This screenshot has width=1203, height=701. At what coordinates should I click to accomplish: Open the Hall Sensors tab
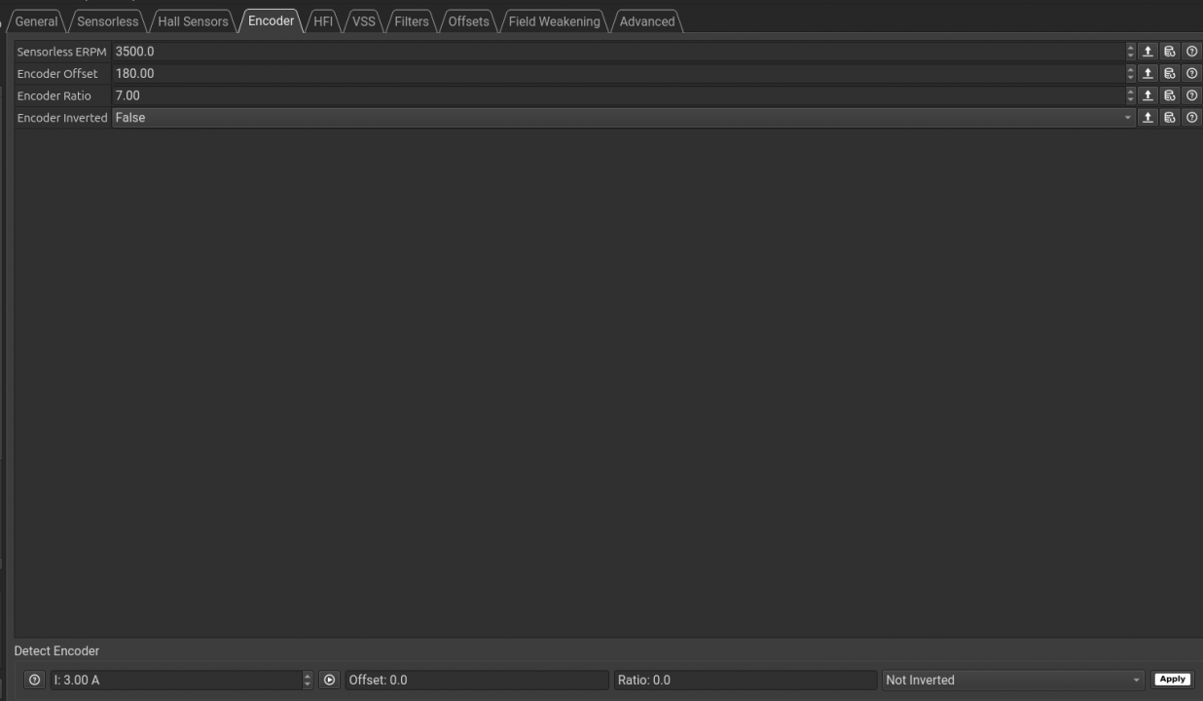193,21
